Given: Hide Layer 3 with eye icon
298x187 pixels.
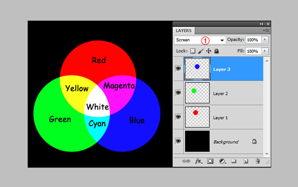Looking at the screenshot, I should click(178, 68).
